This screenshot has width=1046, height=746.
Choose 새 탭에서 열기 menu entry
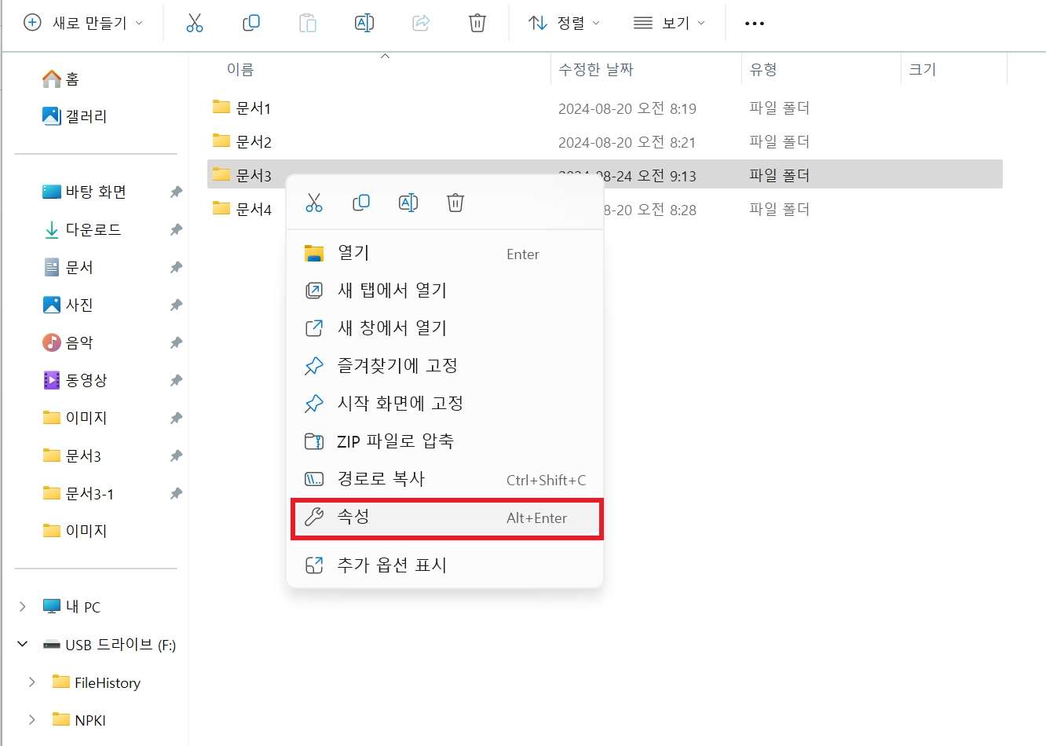click(x=444, y=291)
